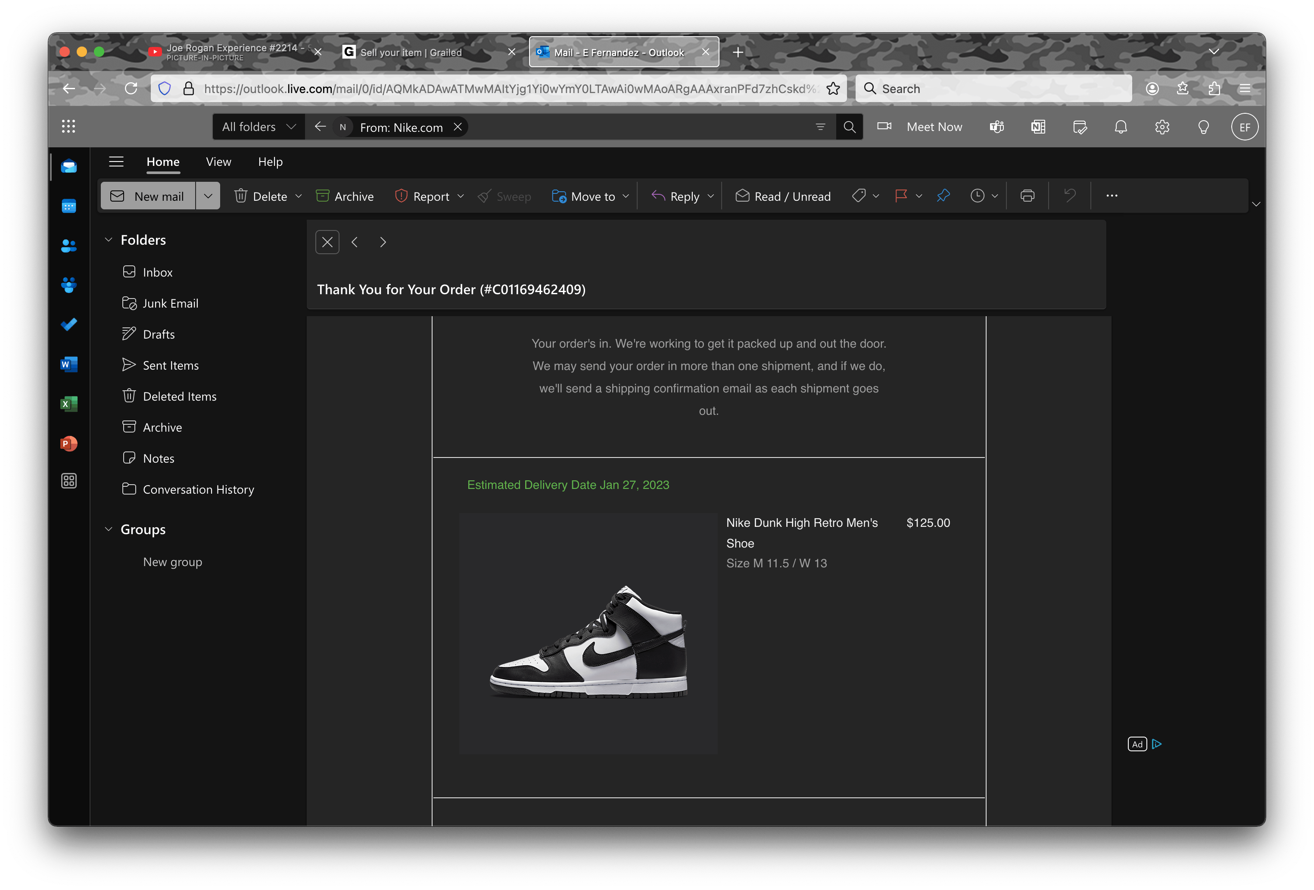The height and width of the screenshot is (890, 1314).
Task: Open the Outlook app launcher grid
Action: 69,127
